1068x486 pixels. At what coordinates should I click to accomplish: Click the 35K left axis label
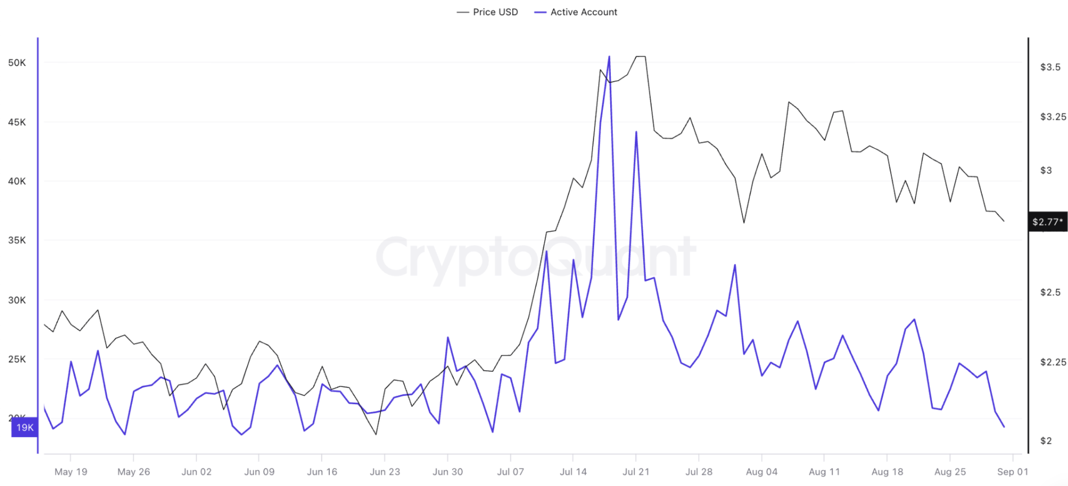17,240
